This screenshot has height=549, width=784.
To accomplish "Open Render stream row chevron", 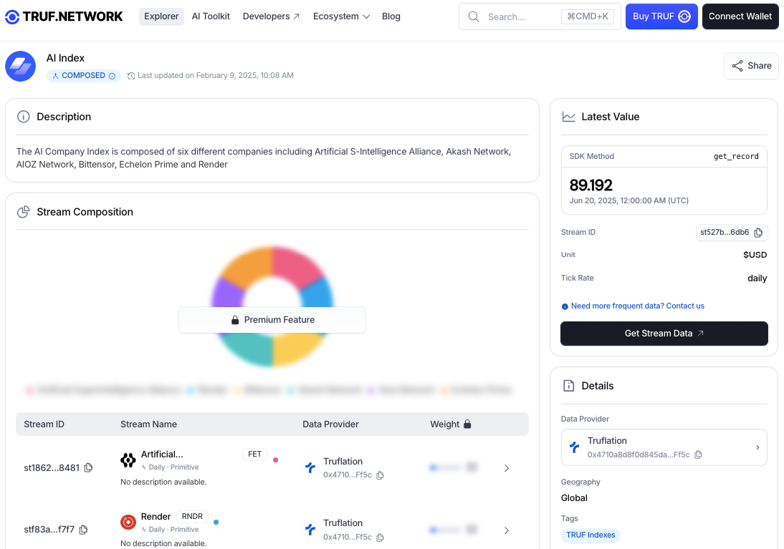I will (507, 530).
